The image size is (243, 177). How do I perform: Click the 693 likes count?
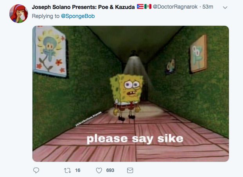pos(110,170)
